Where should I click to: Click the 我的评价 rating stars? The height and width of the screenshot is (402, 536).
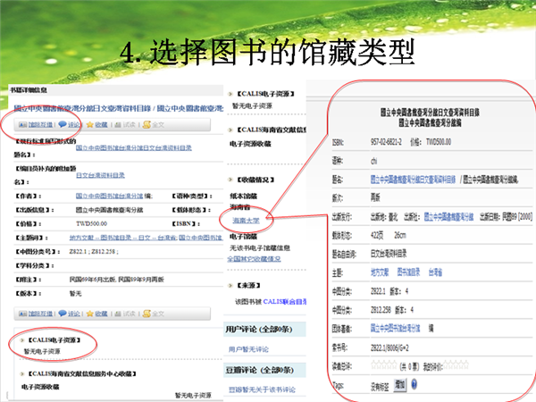pos(456,365)
